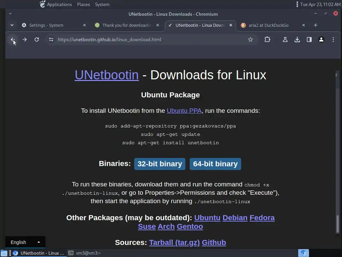342x257 pixels.
Task: Open the window menu chevron in title bar
Action: point(10,13)
